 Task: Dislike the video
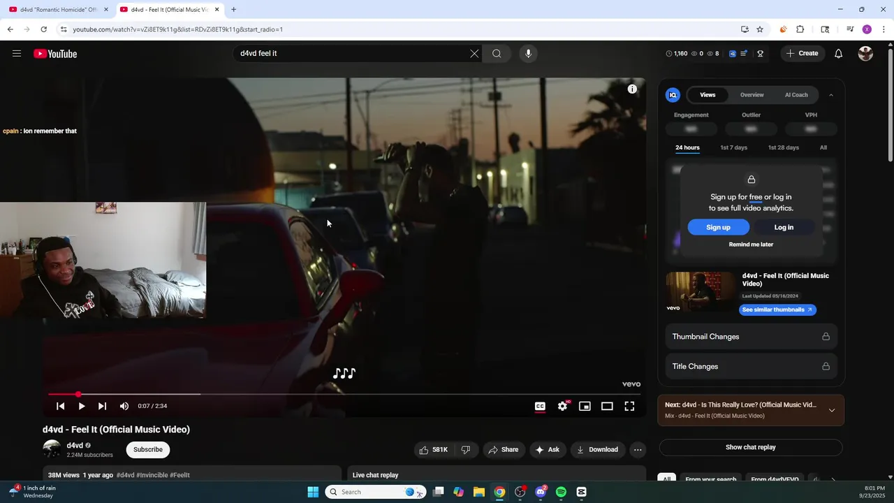466,450
